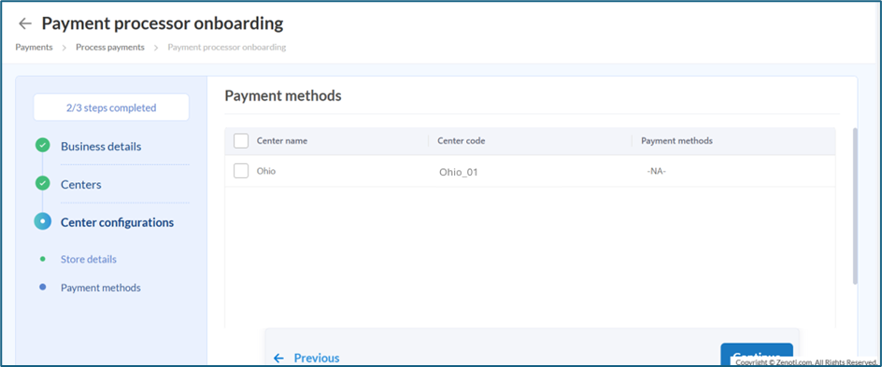This screenshot has width=882, height=367.
Task: Select the Center configurations step
Action: point(117,222)
